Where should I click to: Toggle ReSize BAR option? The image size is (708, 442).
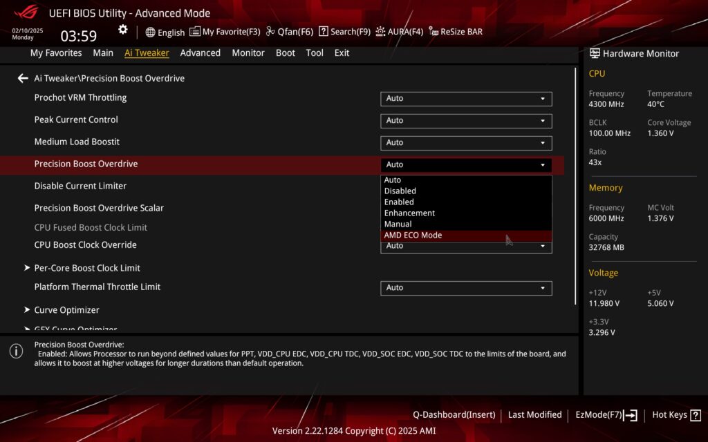tap(456, 32)
